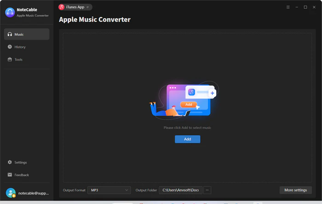Expand the Output Format MP3 dropdown

(x=109, y=190)
